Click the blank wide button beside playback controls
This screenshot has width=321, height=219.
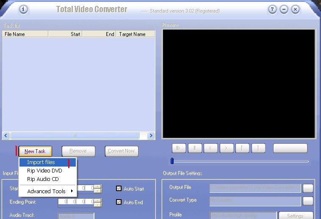coord(290,148)
